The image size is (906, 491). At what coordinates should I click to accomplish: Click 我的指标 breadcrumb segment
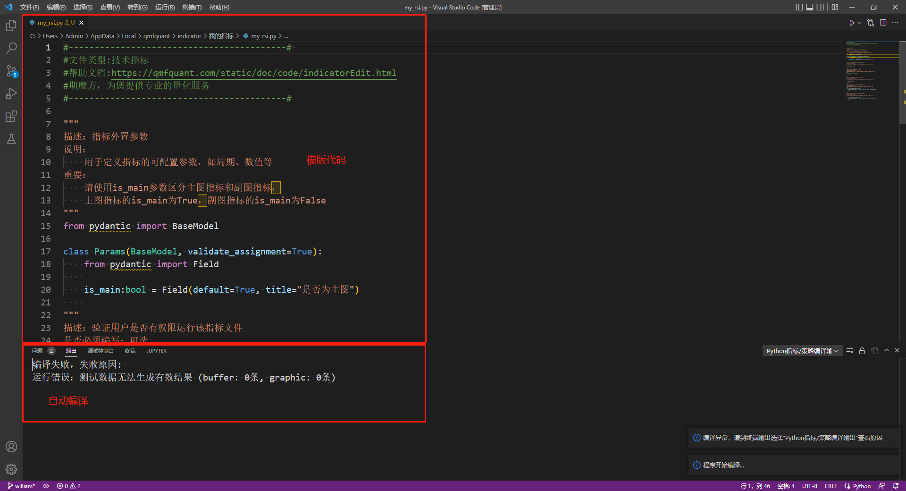click(221, 36)
